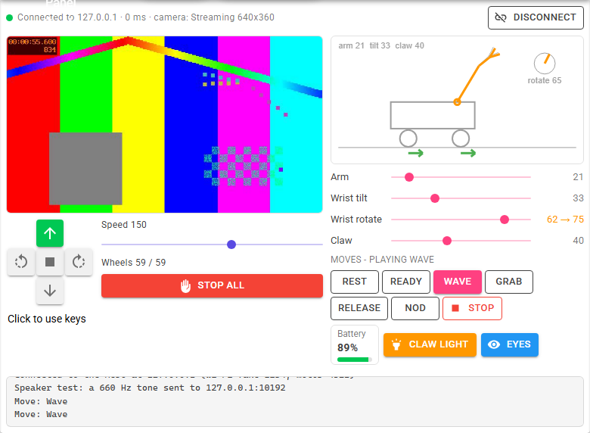Viewport: 590px width, 433px height.
Task: Toggle the EYES button
Action: pyautogui.click(x=510, y=344)
